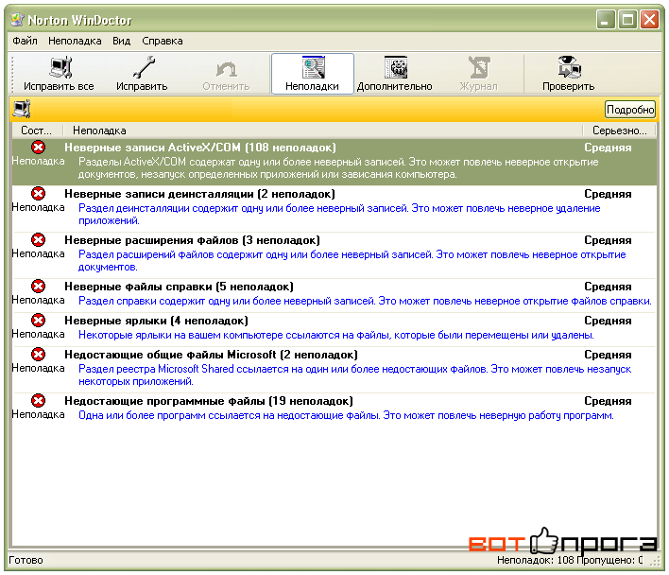Screen dimensions: 669x575
Task: Close the Norton WinDoctor window
Action: tap(650, 20)
